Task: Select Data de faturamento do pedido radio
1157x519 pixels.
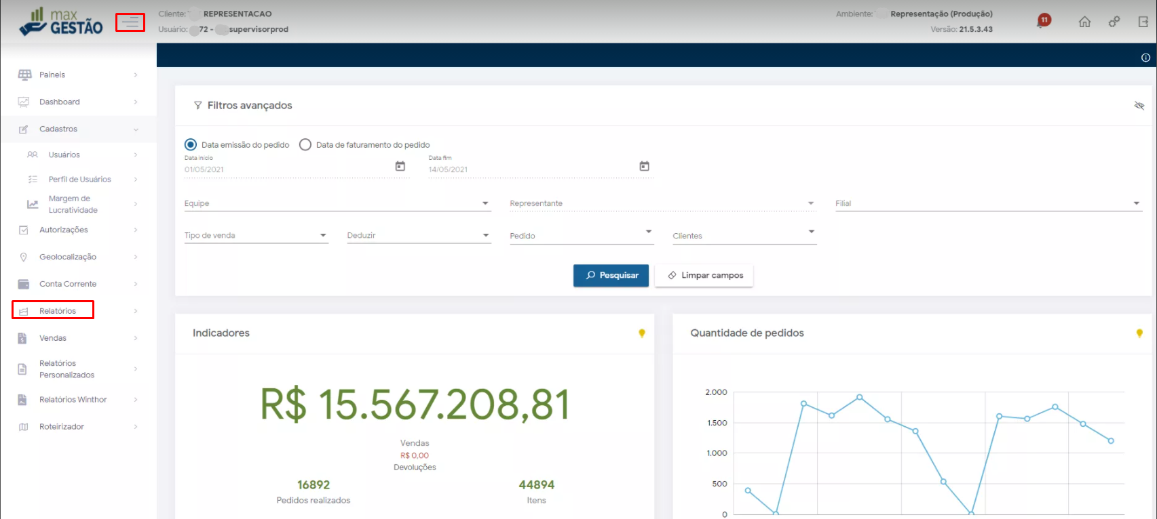Action: tap(305, 145)
